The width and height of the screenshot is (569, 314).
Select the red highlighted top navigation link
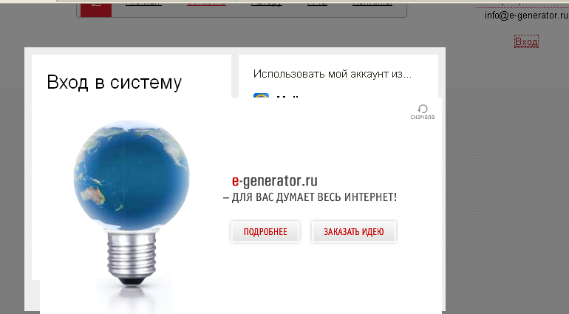206,3
